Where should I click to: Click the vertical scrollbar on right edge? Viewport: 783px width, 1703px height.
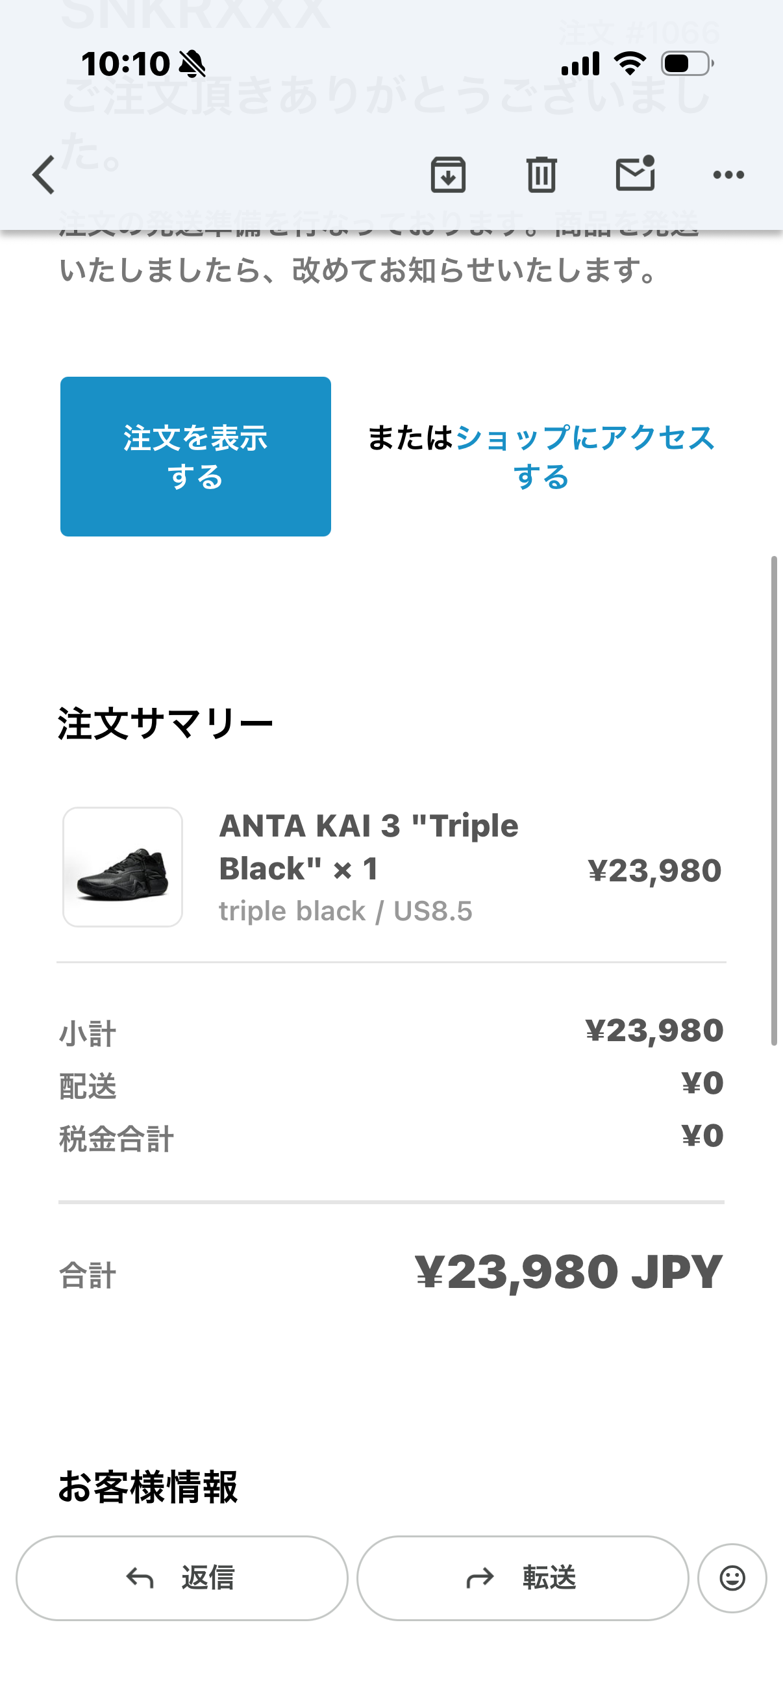pyautogui.click(x=774, y=801)
